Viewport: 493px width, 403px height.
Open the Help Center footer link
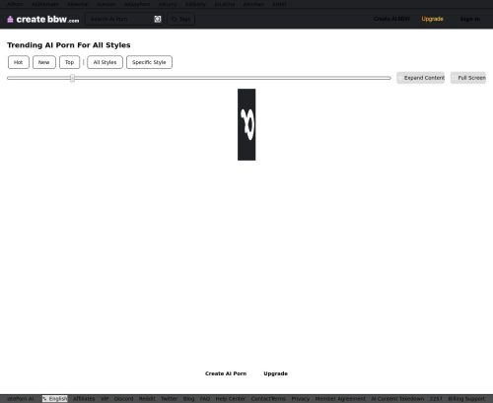click(x=231, y=399)
